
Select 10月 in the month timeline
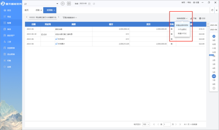point(214,44)
